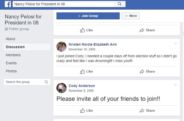The width and height of the screenshot is (184, 121).
Task: Open Cody Anderson's profile name link
Action: [82, 86]
